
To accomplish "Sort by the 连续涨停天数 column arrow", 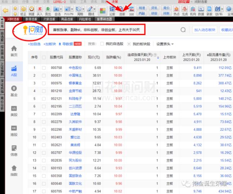I will click(158, 57).
